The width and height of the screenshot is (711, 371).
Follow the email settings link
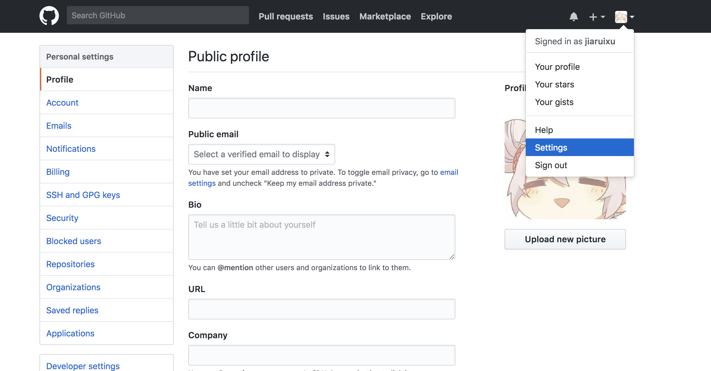[449, 172]
